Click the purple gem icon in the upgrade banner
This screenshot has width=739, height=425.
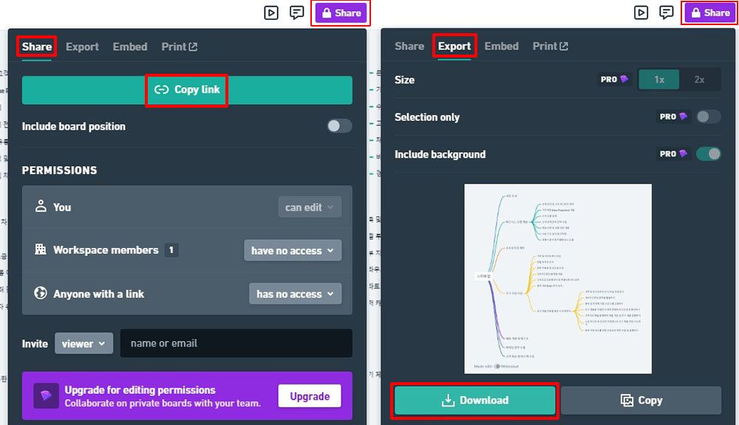pos(46,396)
